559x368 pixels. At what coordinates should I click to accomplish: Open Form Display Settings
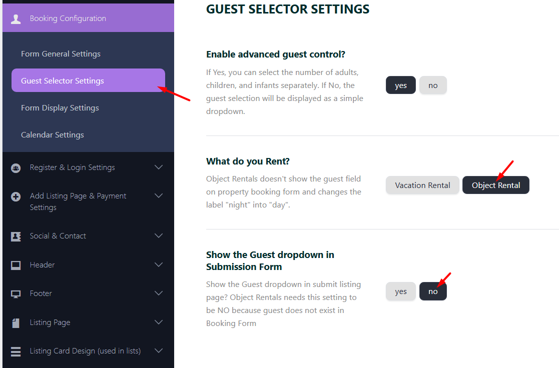(60, 108)
